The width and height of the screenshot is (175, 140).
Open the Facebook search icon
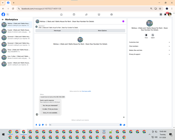(x=8, y=14)
